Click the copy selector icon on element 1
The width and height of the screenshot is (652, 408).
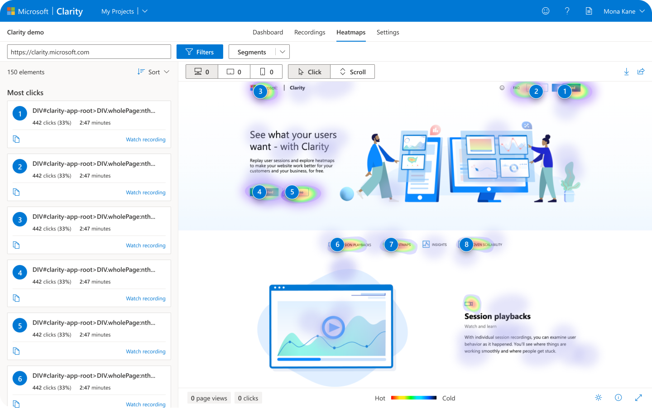(16, 139)
